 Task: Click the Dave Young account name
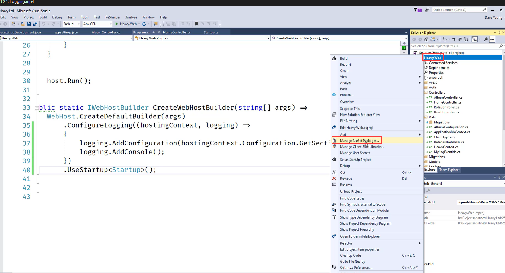pos(493,18)
